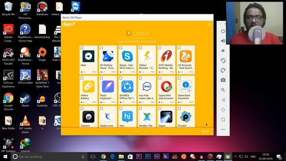Click the Opera Mini app icon

coord(166,86)
